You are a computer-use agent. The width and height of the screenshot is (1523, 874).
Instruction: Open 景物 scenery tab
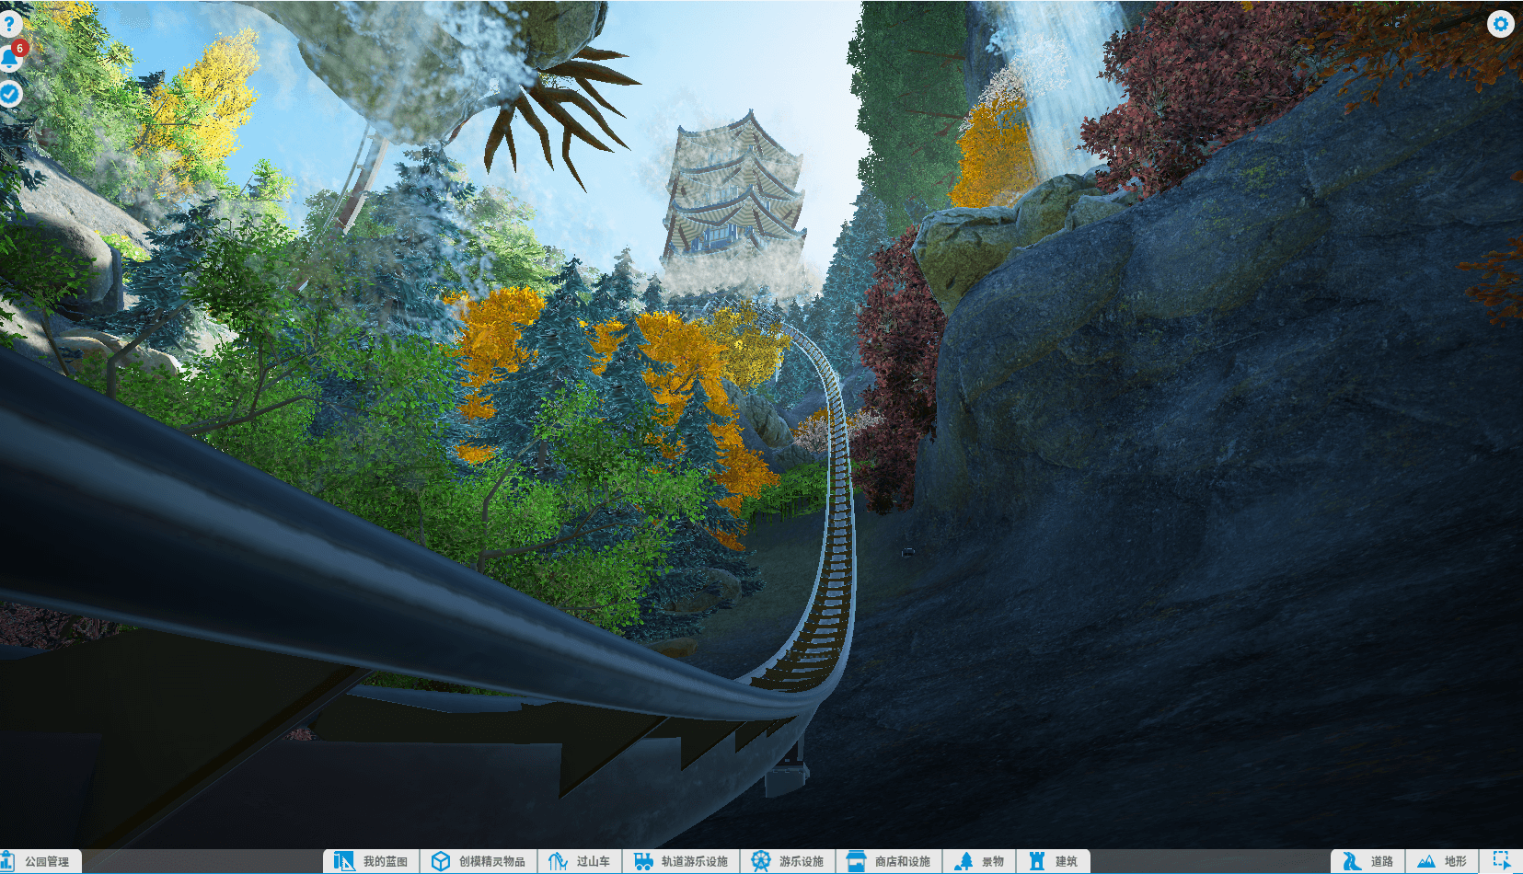[980, 861]
